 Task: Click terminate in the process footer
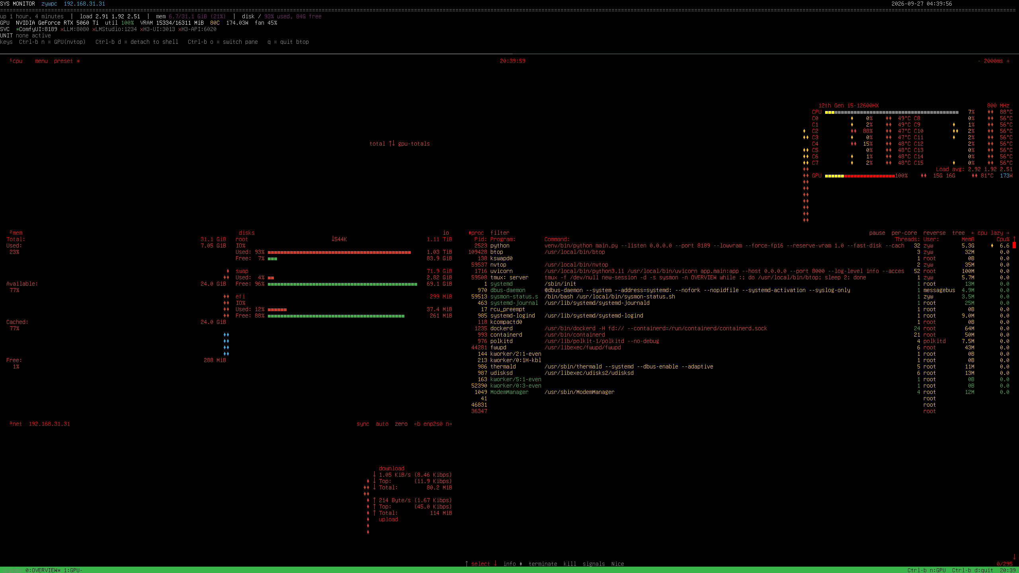(x=543, y=564)
